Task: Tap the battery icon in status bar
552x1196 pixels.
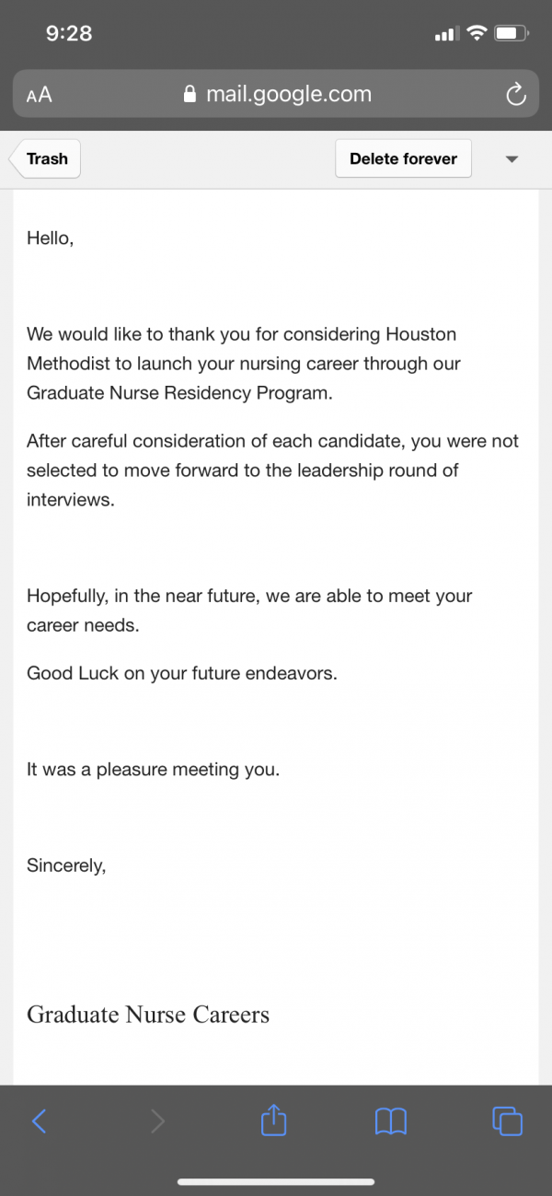Action: [510, 34]
